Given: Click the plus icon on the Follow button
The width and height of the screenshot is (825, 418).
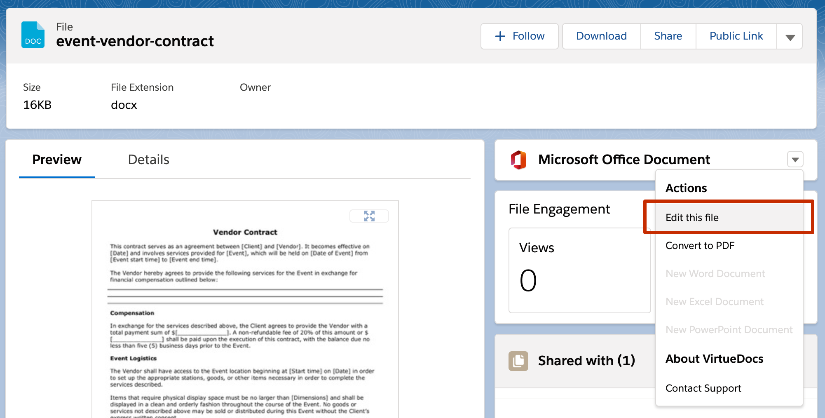Looking at the screenshot, I should (500, 36).
